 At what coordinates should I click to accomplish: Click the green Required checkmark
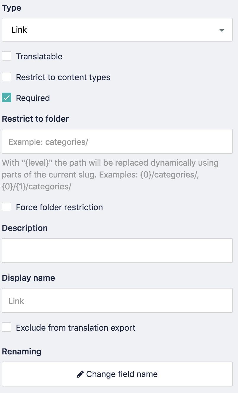click(x=7, y=97)
